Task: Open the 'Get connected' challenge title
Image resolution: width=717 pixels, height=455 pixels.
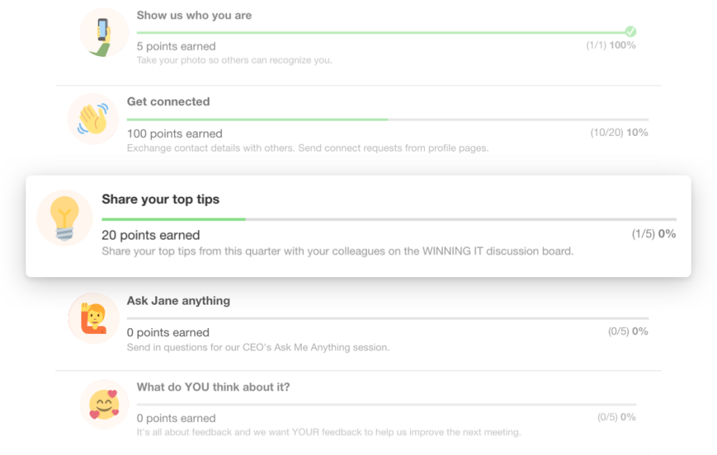Action: coord(168,102)
